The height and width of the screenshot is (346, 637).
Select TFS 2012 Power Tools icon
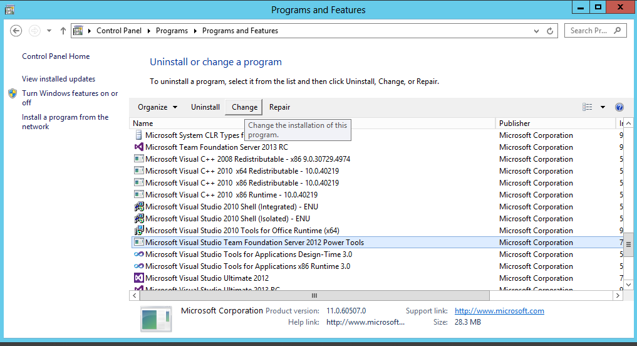click(x=139, y=242)
